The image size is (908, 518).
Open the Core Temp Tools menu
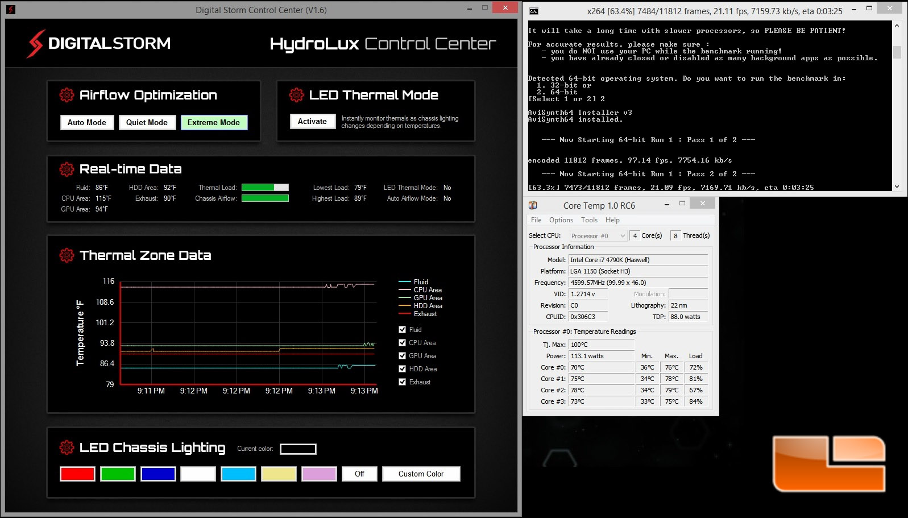click(589, 220)
